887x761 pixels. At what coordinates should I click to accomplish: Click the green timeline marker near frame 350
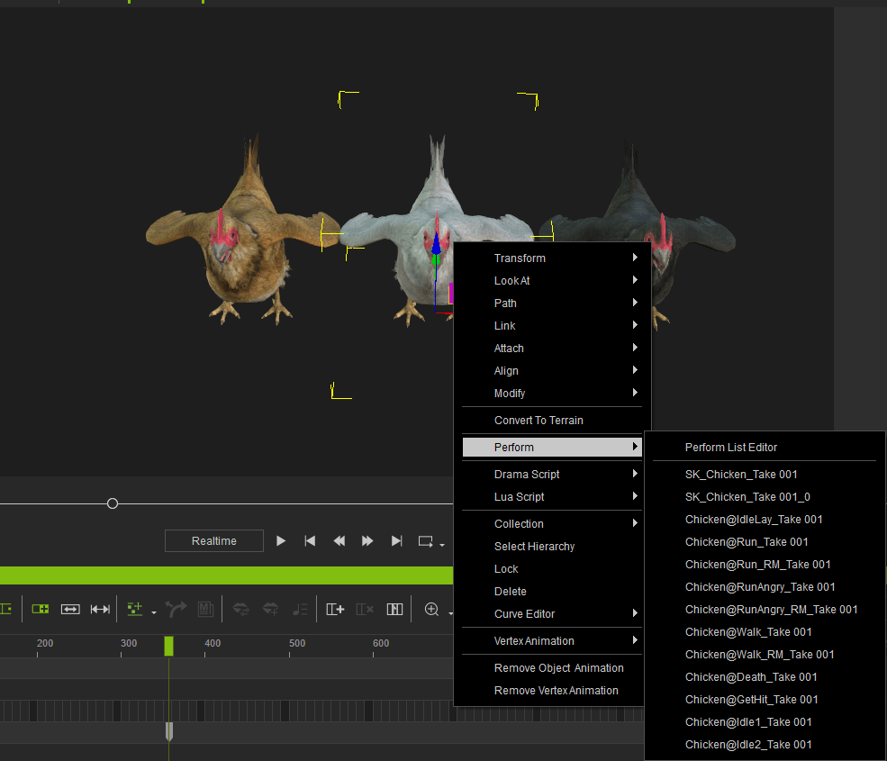coord(168,645)
